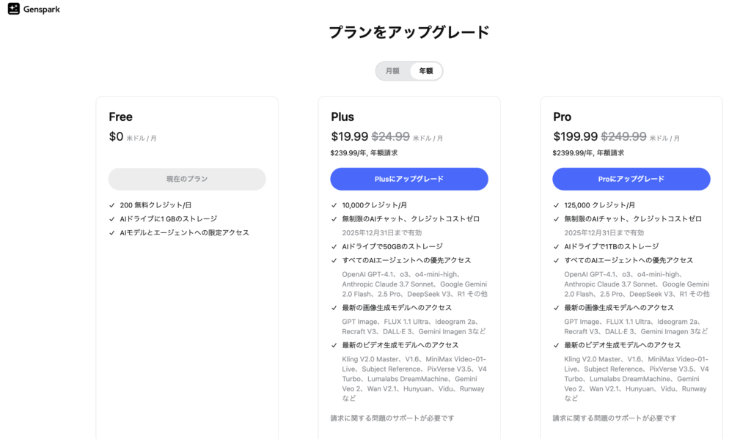Image resolution: width=751 pixels, height=439 pixels.
Task: Click the Genspark logo icon
Action: point(14,9)
